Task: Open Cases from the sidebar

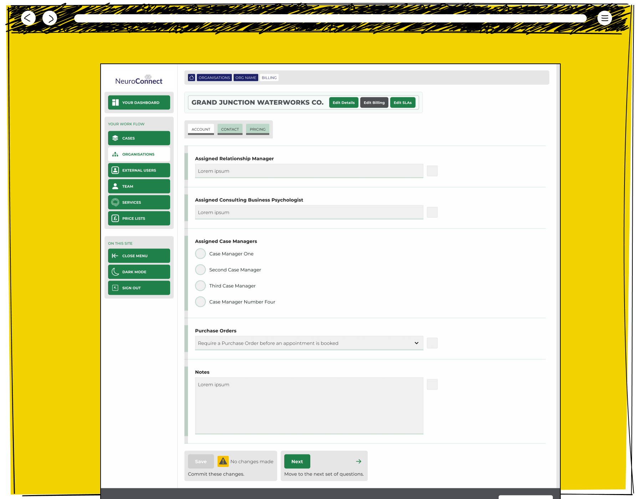Action: point(139,138)
